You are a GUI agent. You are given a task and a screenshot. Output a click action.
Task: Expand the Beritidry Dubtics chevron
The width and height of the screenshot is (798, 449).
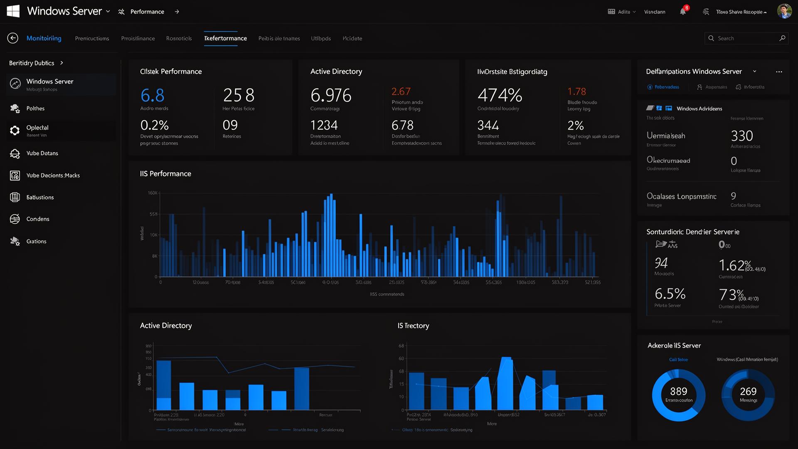coord(62,63)
